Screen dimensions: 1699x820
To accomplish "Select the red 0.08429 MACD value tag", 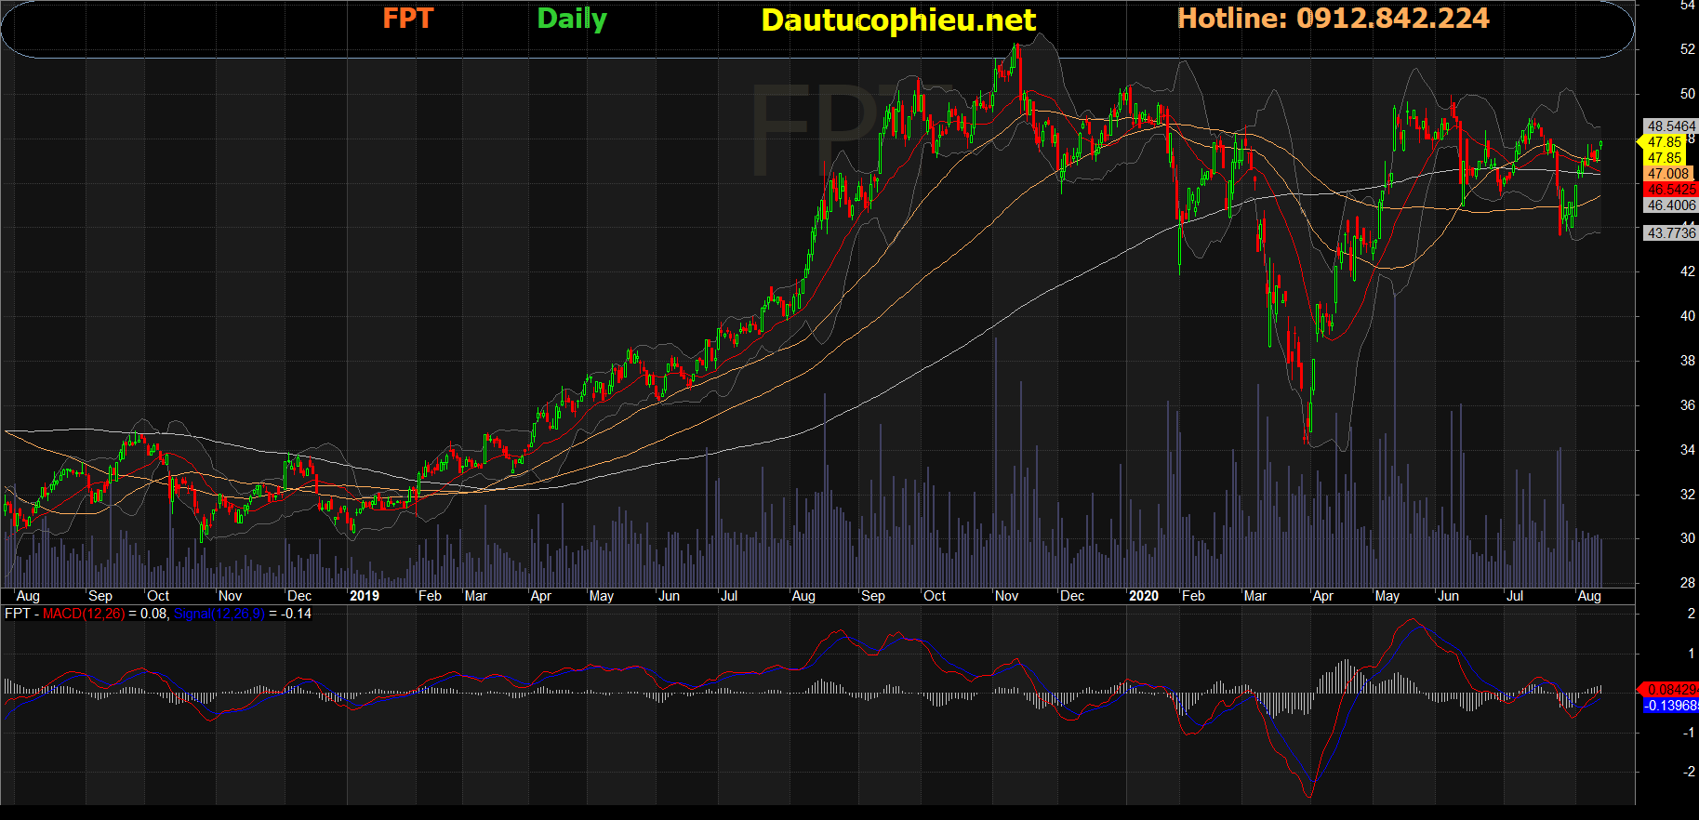I will coord(1670,690).
